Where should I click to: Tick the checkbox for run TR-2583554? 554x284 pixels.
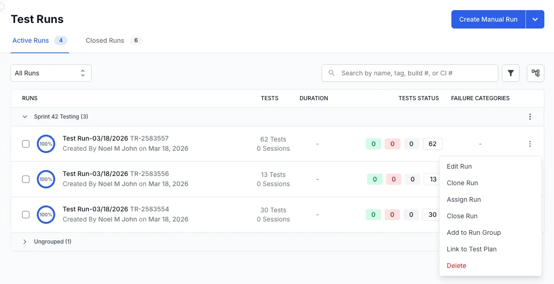[26, 215]
